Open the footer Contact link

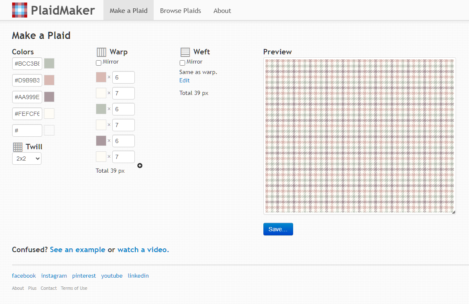(x=49, y=288)
